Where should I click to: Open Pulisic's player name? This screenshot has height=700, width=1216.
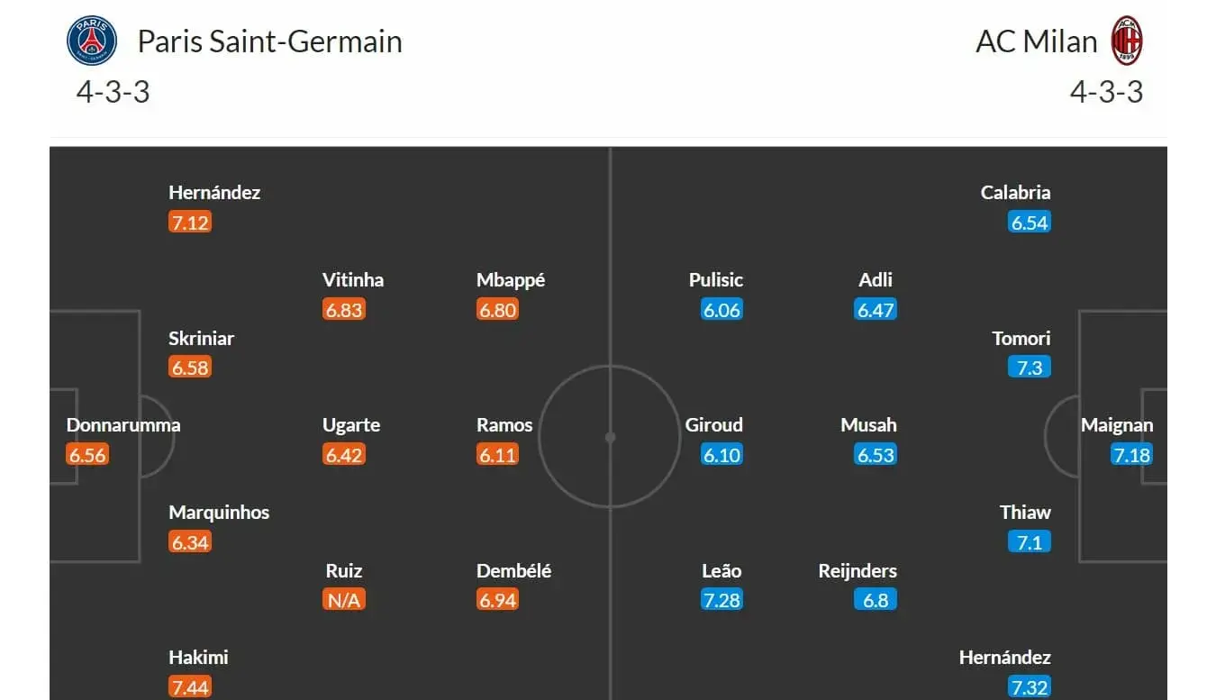click(x=716, y=280)
